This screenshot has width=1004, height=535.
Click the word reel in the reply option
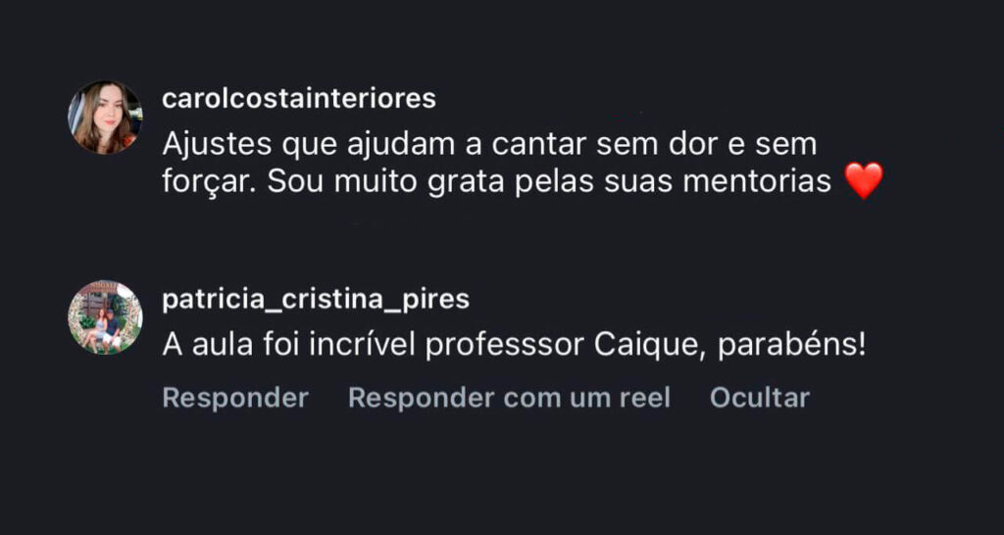[x=642, y=398]
